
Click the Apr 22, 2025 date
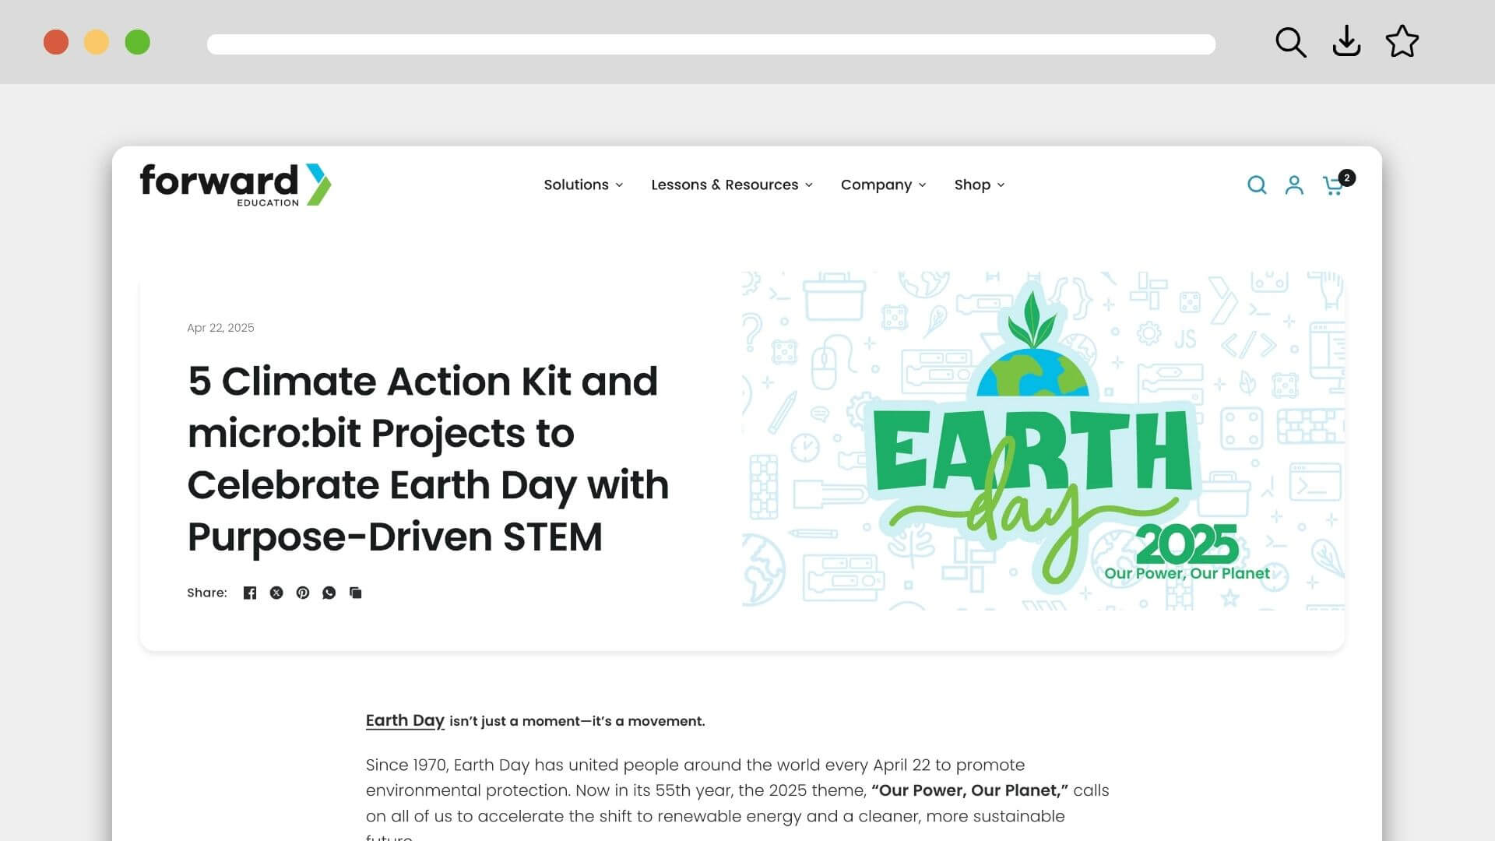click(x=220, y=328)
